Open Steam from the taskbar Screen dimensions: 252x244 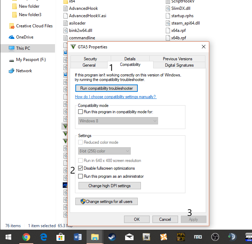pyautogui.click(x=112, y=237)
